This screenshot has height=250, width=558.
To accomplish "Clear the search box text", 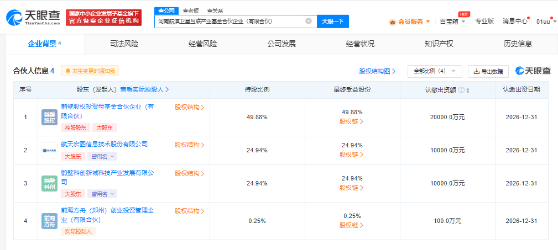I will click(309, 21).
